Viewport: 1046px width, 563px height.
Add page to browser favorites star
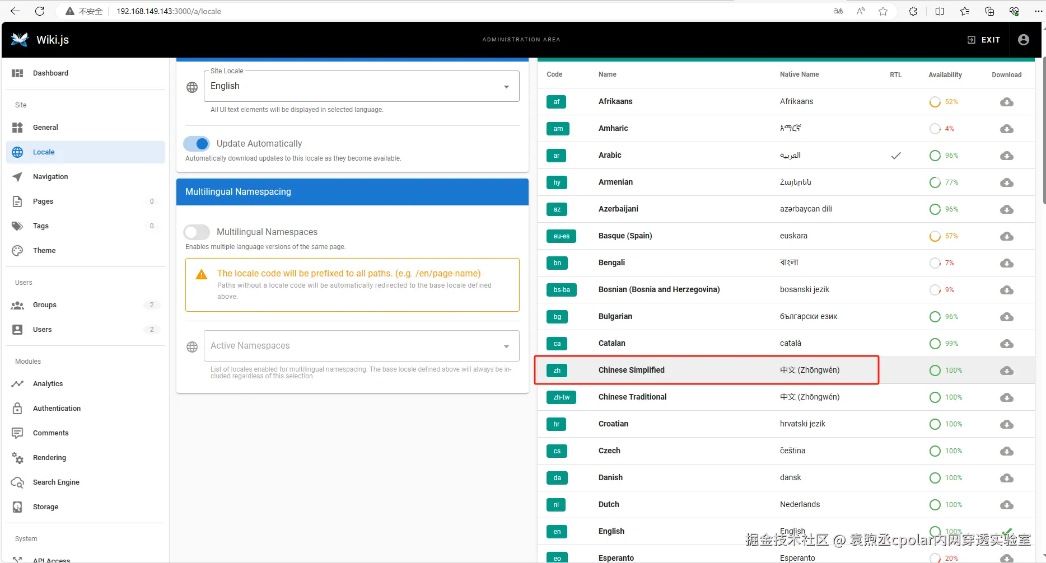(883, 11)
